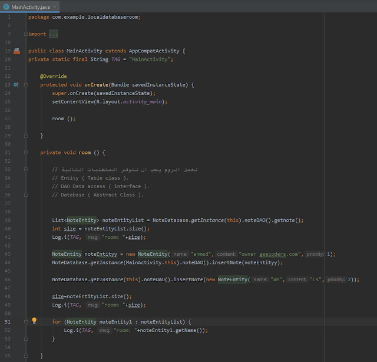Expand the folded import statements
The image size is (377, 362).
pyautogui.click(x=25, y=34)
